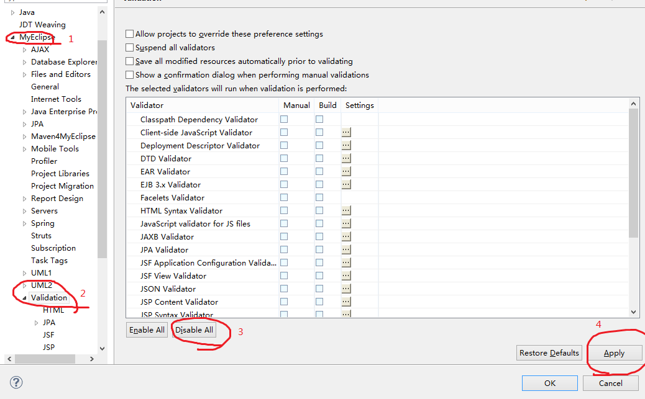Tick Build checkbox for Facelets Validator
This screenshot has width=645, height=399.
319,197
